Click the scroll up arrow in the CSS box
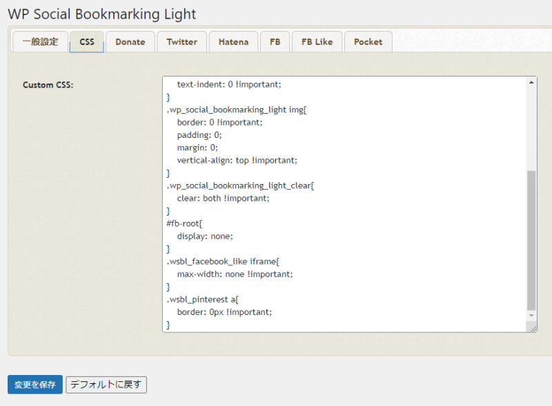 click(x=531, y=82)
